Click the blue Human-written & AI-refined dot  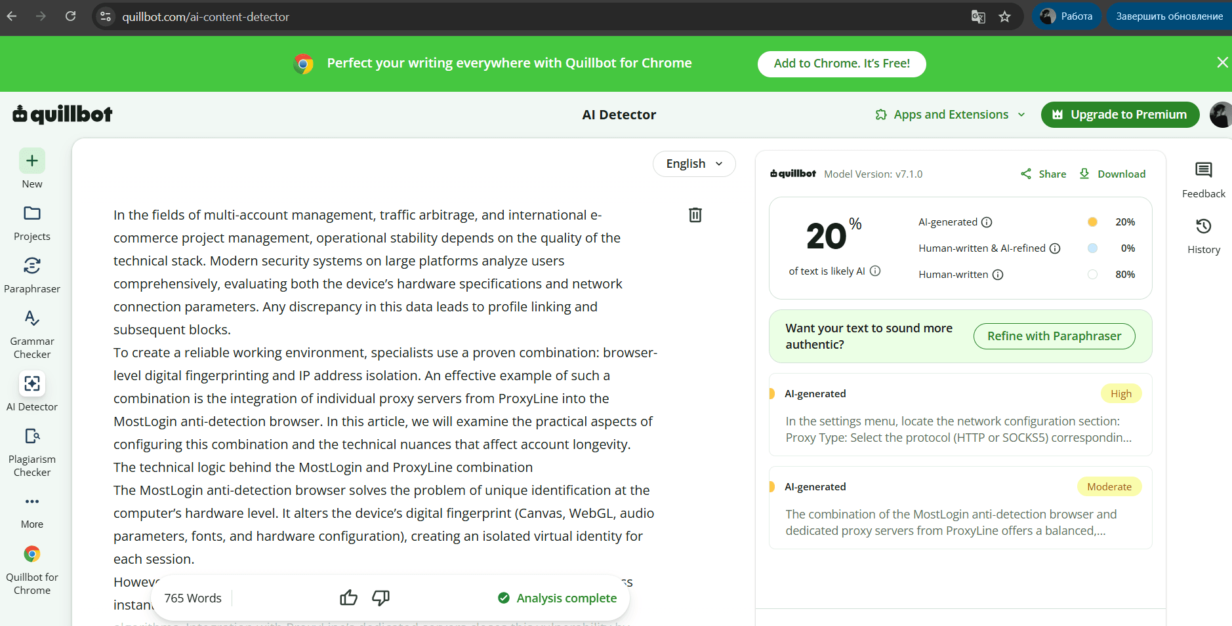click(1092, 248)
